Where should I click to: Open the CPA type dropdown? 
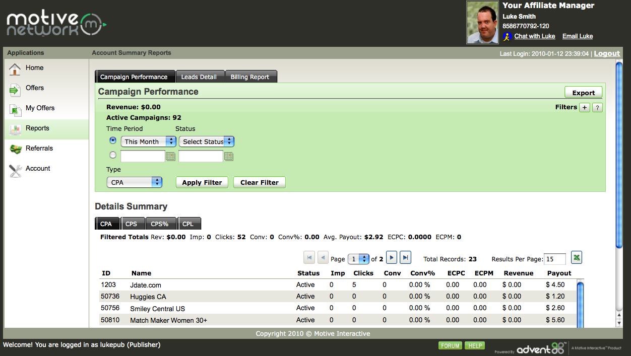coord(134,182)
